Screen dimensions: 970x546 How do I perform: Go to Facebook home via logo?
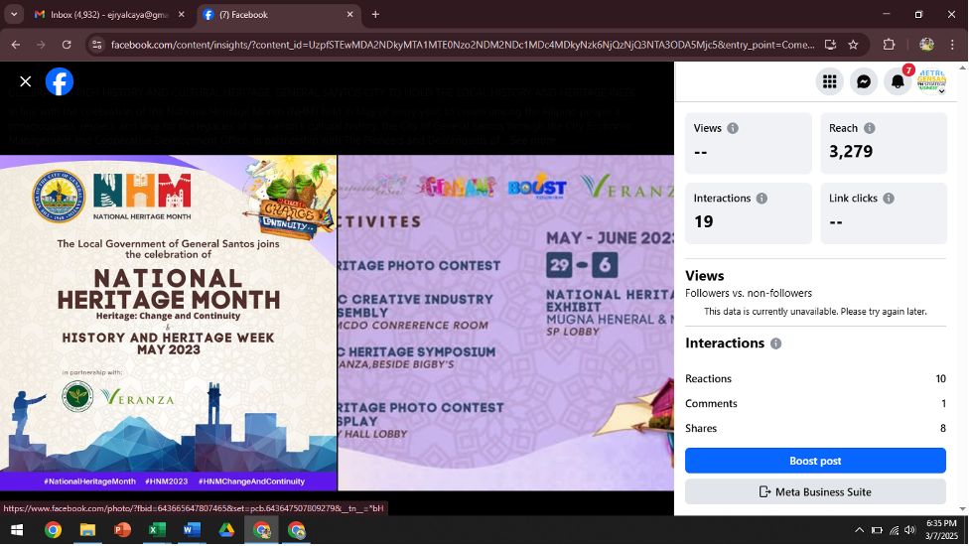[60, 81]
